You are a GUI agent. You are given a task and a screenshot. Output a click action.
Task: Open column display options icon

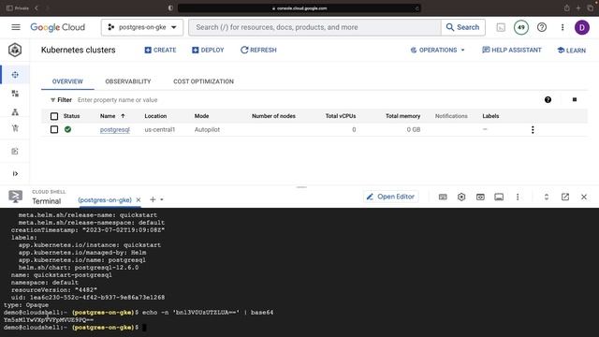(x=575, y=100)
